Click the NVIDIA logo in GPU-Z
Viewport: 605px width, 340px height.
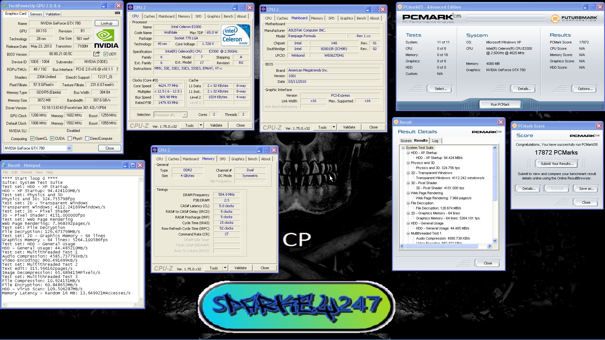click(107, 39)
